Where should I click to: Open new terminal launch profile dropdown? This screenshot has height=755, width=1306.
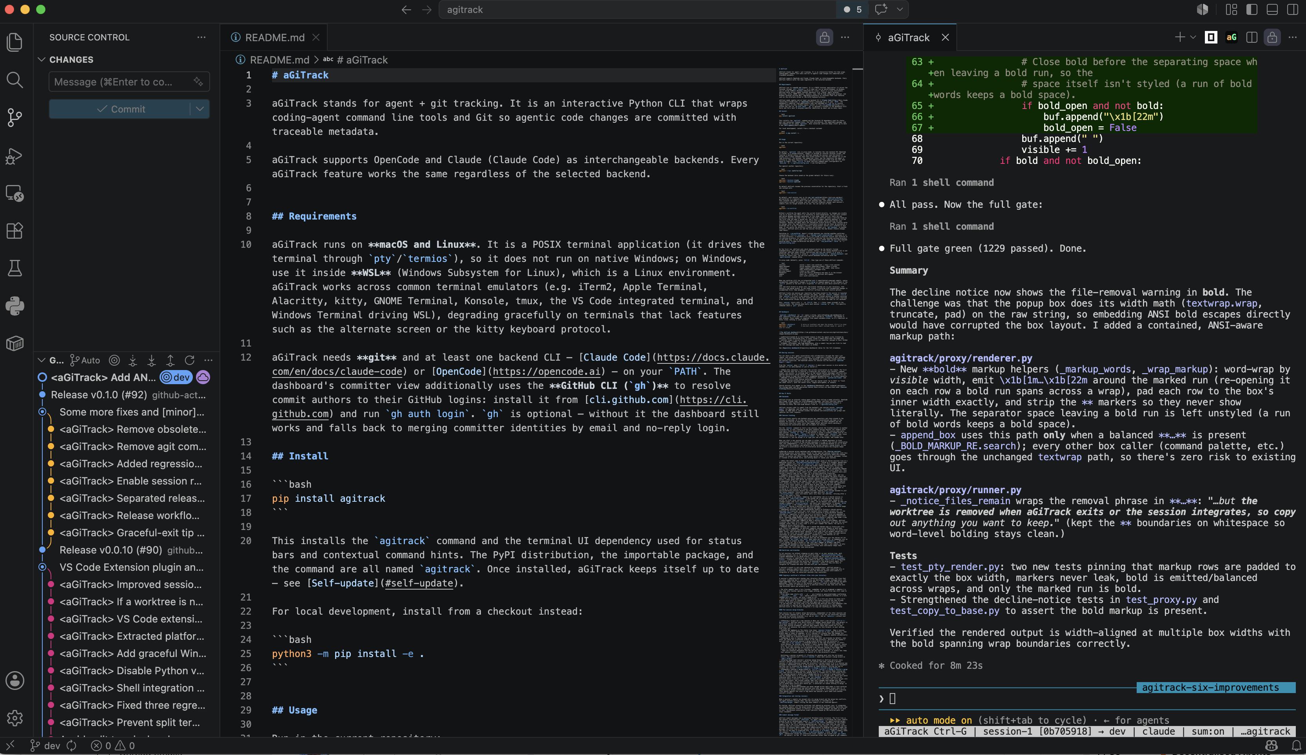coord(1193,37)
